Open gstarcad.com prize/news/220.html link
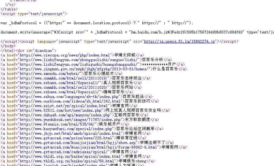 [x=66, y=138]
